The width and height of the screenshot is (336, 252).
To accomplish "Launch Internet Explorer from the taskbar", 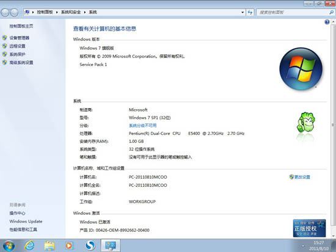I will pos(29,245).
